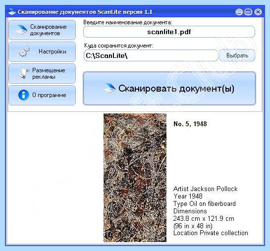Click the ScanLite app icon in title bar

click(12, 12)
